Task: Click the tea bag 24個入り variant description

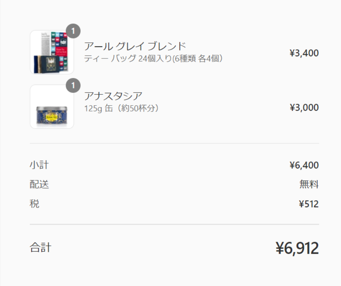Action: 153,58
